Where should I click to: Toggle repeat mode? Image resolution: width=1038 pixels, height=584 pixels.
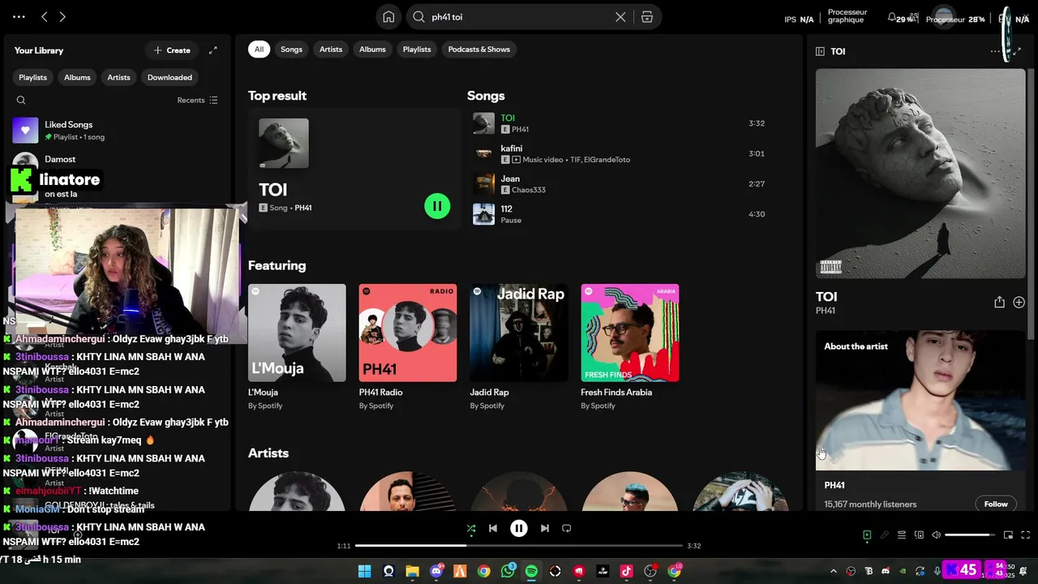point(567,528)
